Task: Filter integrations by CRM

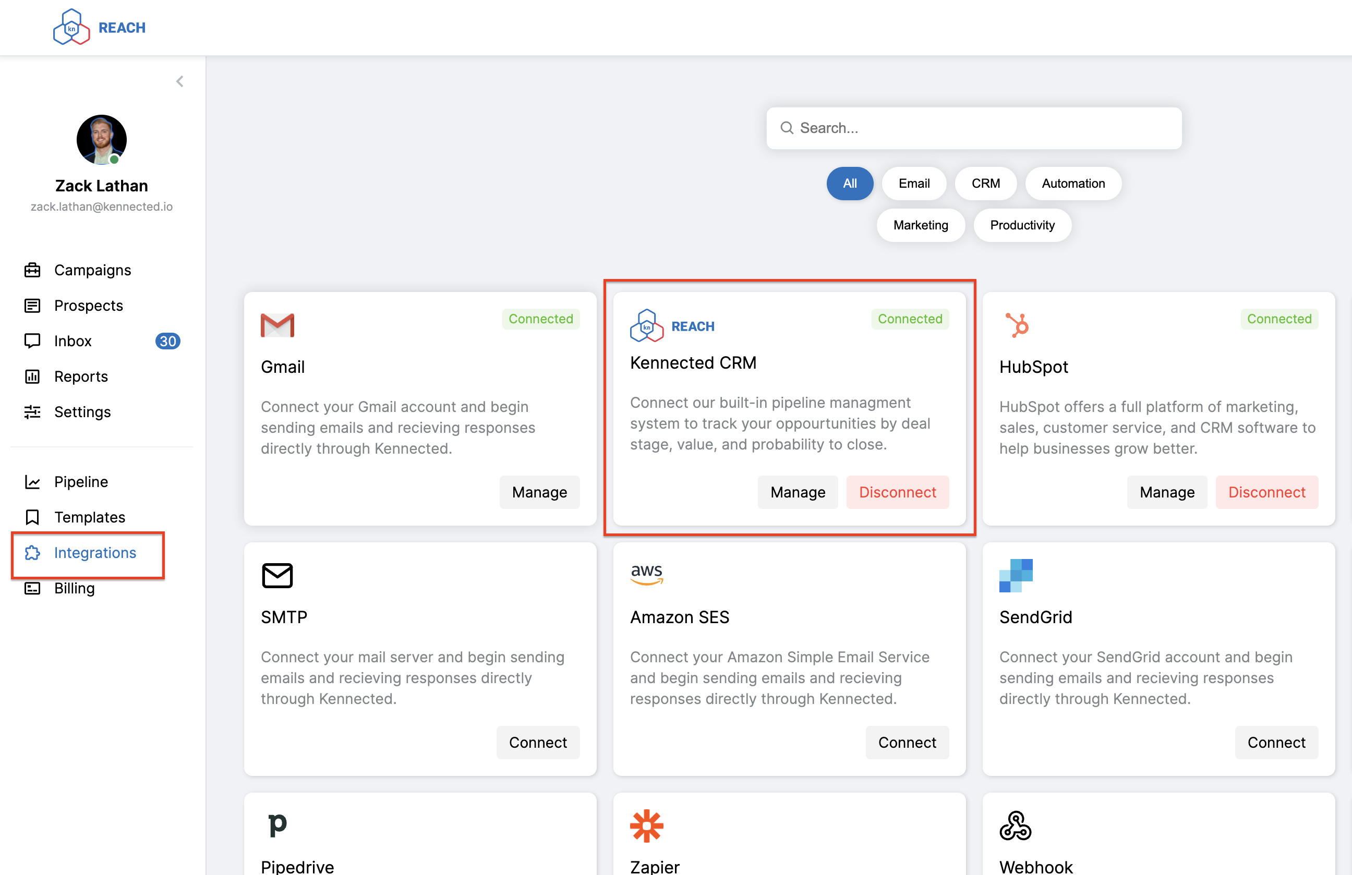Action: (985, 184)
